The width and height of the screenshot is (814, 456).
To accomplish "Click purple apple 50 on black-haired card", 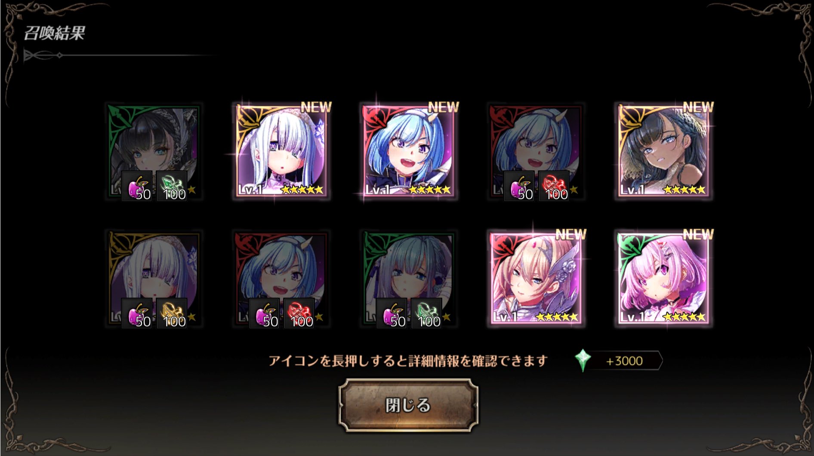I will point(136,186).
